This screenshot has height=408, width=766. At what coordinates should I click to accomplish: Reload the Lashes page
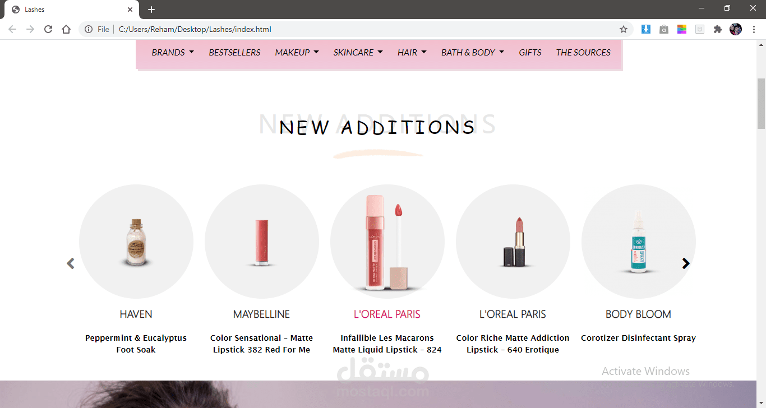(48, 29)
